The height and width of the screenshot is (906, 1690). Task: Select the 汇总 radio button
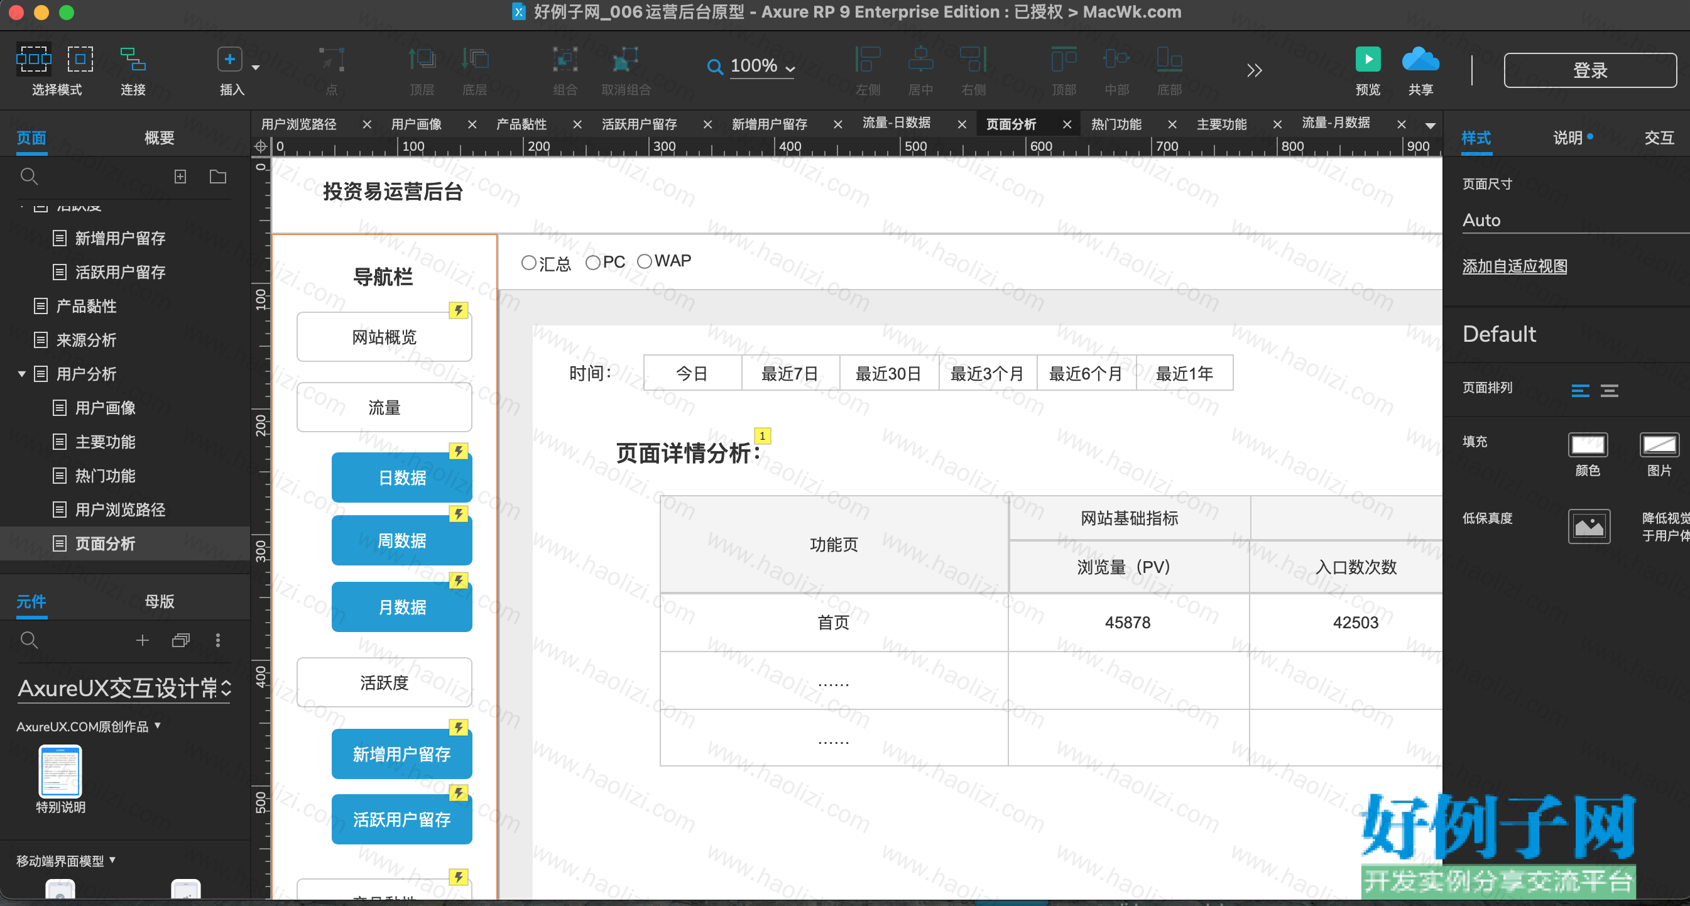pyautogui.click(x=528, y=263)
